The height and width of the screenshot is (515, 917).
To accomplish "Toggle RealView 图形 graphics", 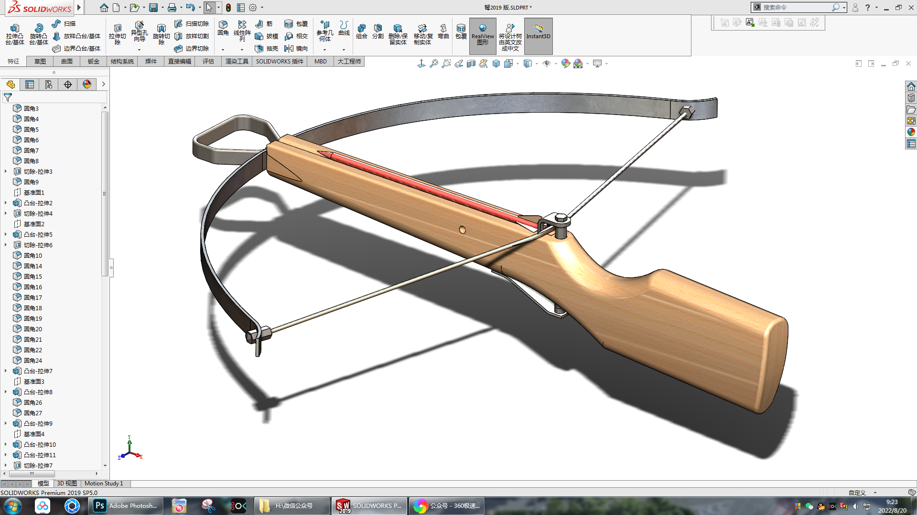I will click(483, 35).
